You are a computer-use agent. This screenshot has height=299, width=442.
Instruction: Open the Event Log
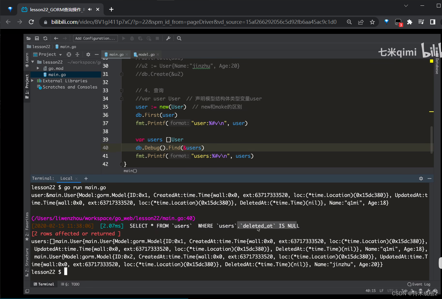[419, 284]
